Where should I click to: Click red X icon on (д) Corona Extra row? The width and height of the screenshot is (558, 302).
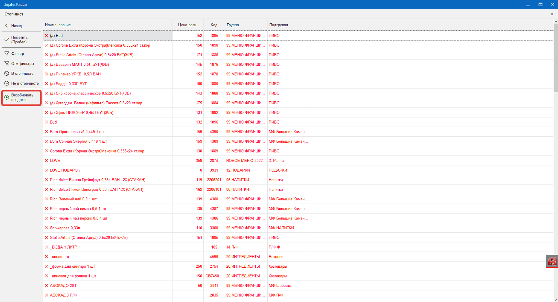47,45
